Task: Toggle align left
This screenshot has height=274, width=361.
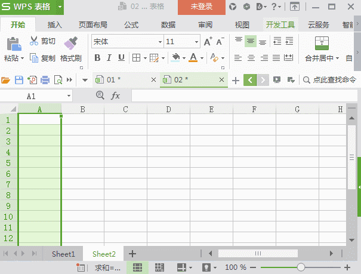Action: (x=238, y=58)
